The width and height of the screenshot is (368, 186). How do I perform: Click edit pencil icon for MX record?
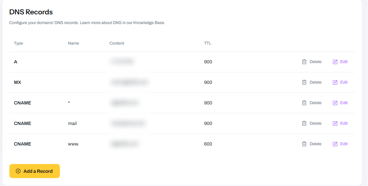335,82
